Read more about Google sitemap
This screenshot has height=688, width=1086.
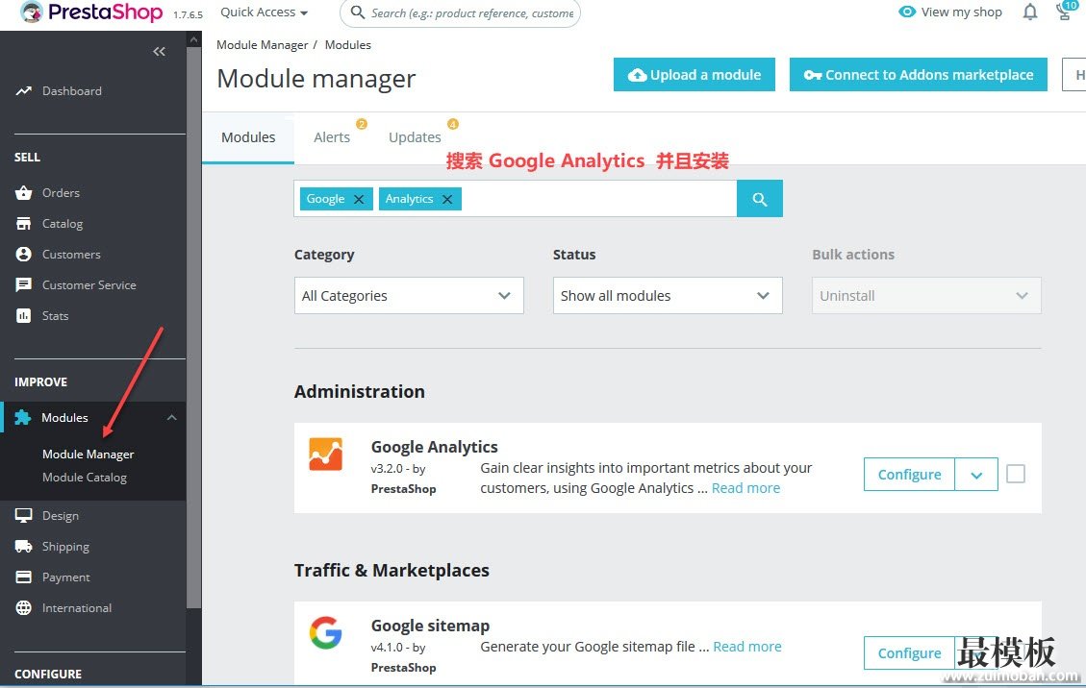[x=747, y=647]
